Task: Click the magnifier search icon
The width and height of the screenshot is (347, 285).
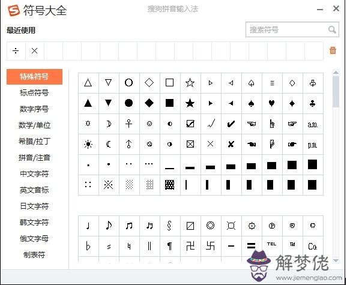Action: (x=332, y=29)
